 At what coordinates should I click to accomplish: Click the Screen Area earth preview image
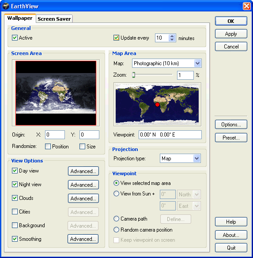(56, 93)
